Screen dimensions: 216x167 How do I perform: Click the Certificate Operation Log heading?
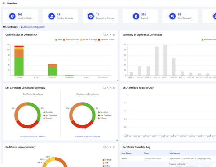pyautogui.click(x=137, y=147)
